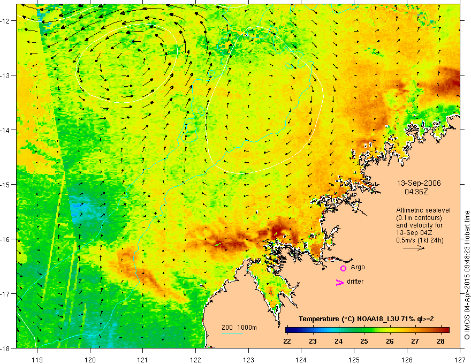
Task: Click the longitude axis label 119
Action: point(37,360)
